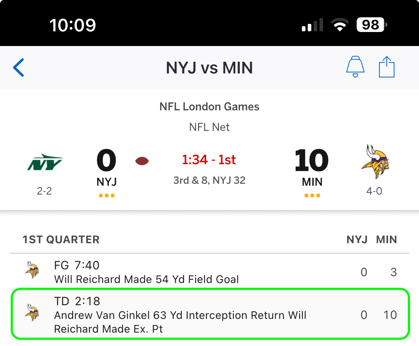Select the 1ST QUARTER section header

[x=61, y=240]
